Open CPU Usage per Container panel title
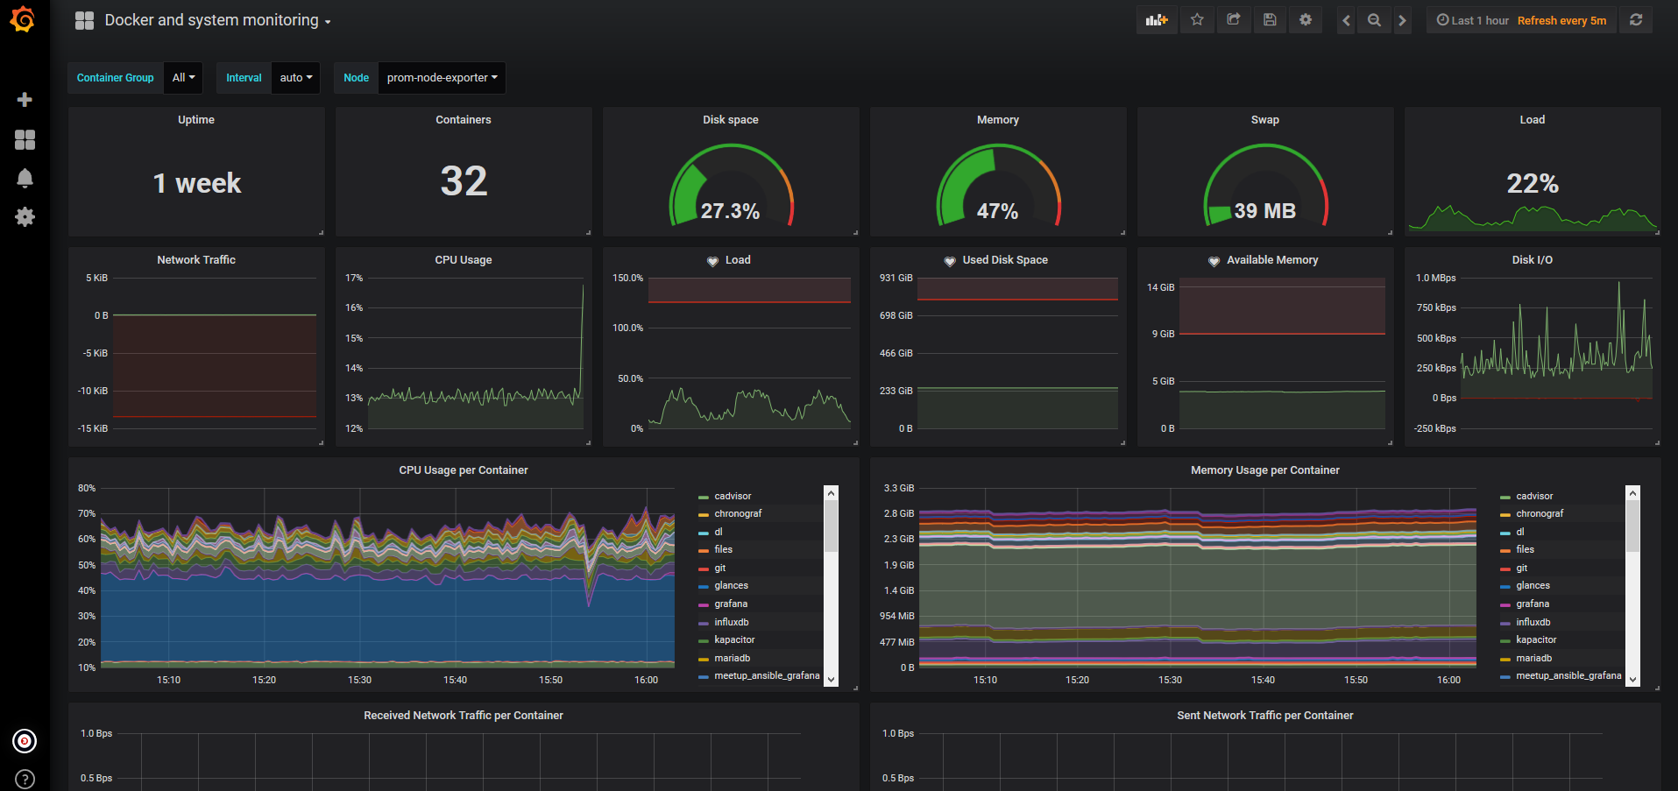 coord(464,470)
